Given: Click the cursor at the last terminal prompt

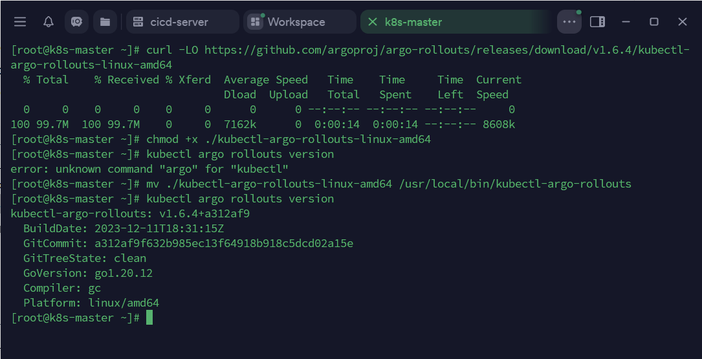Looking at the screenshot, I should click(x=149, y=318).
